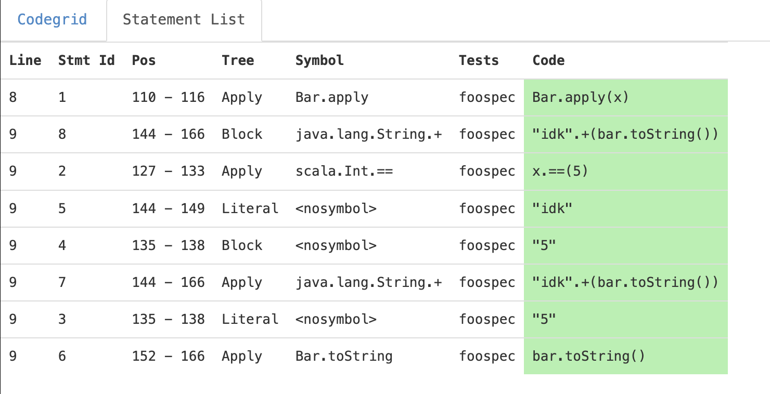Click foospec in the Bar.apply row

point(487,97)
